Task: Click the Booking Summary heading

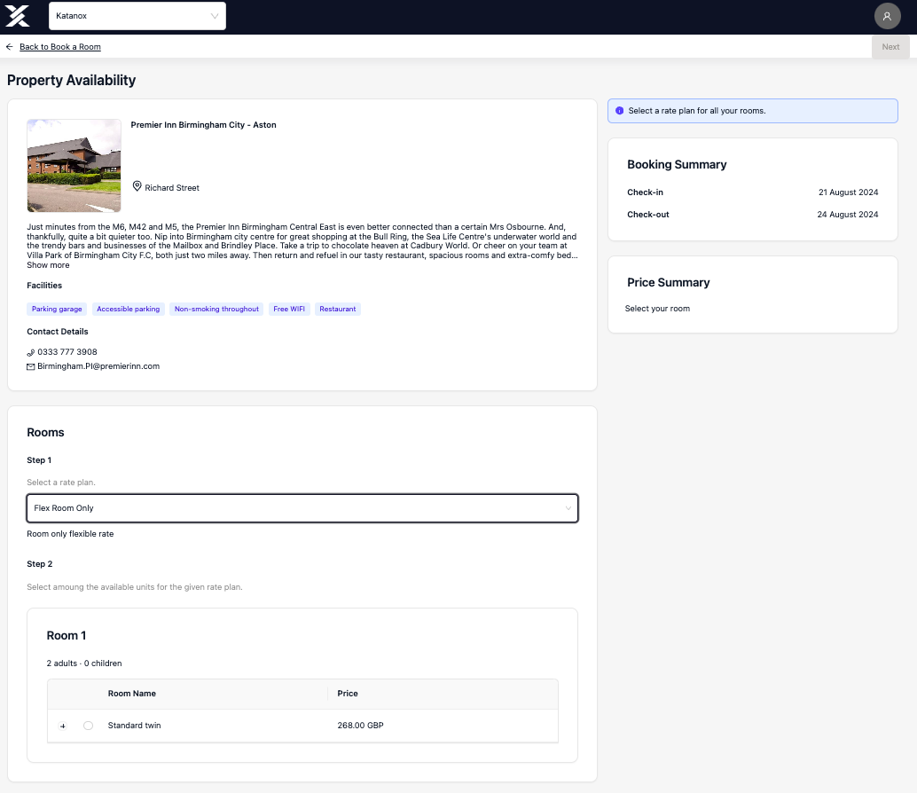Action: [677, 164]
